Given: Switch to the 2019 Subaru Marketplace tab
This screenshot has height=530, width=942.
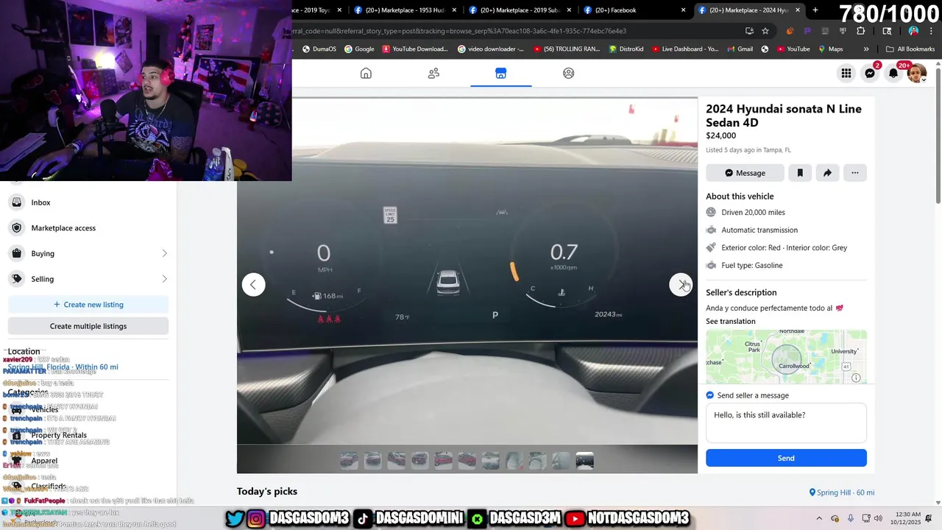Looking at the screenshot, I should (519, 10).
